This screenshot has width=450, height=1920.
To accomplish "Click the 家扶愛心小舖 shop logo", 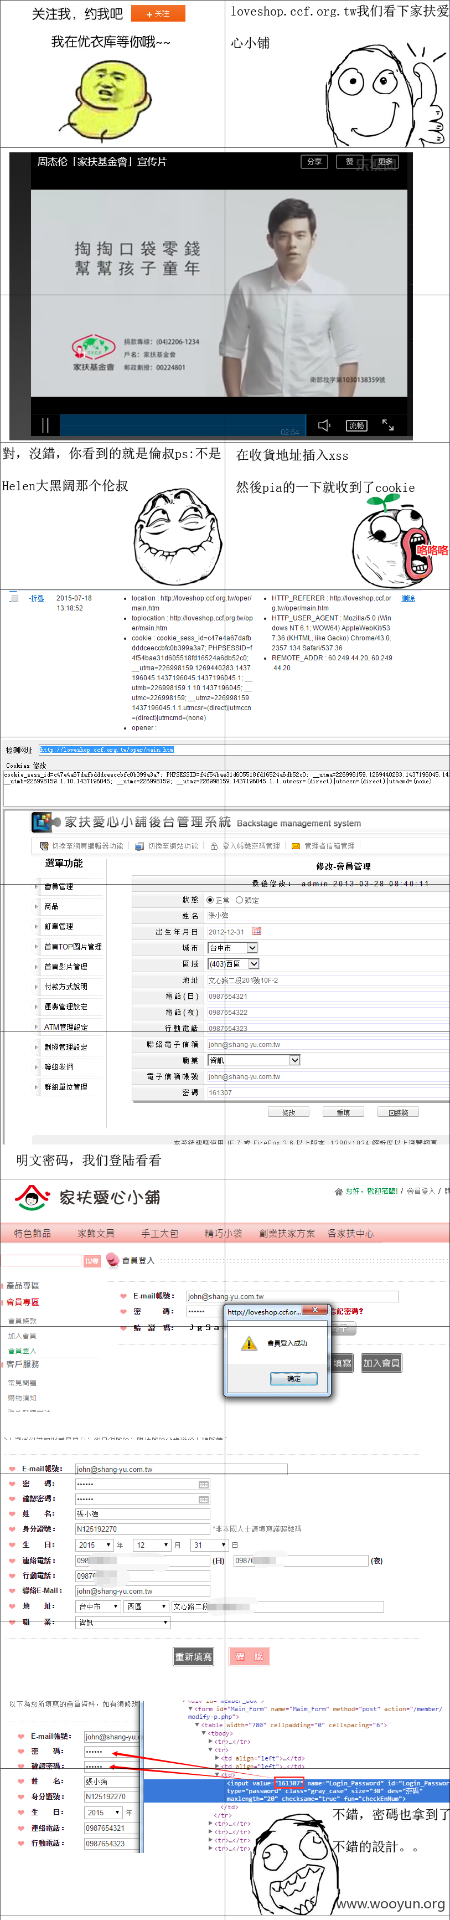I will click(x=88, y=1198).
